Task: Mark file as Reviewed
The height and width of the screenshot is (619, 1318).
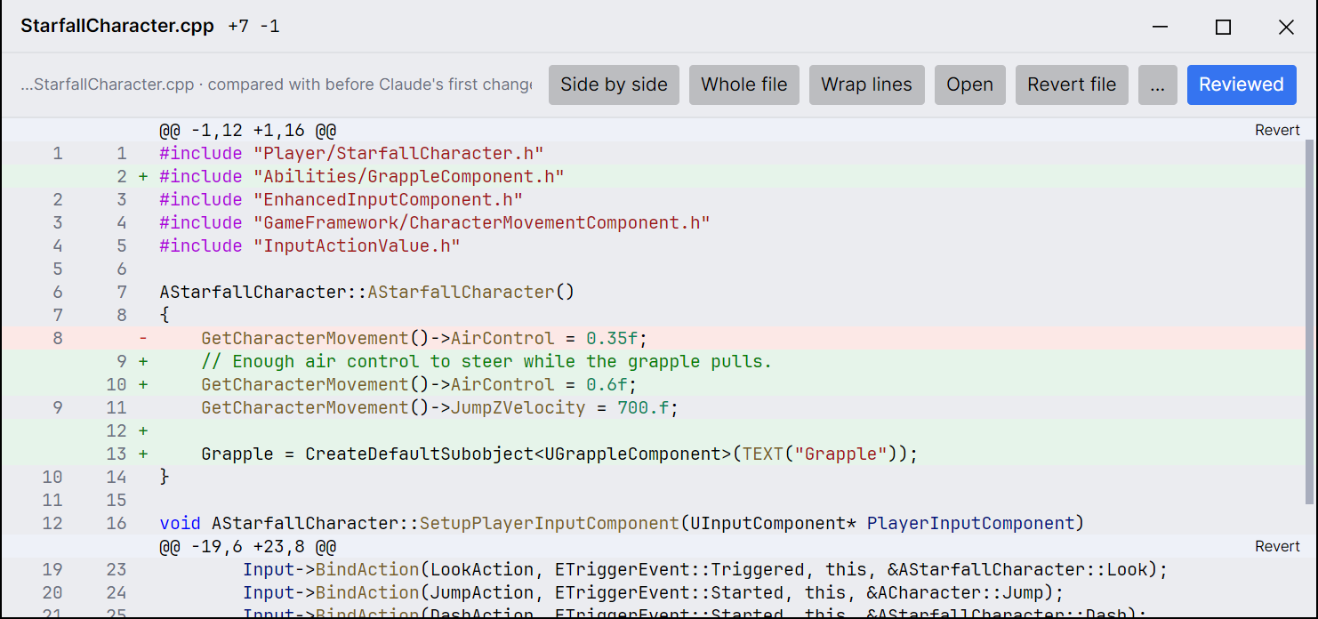Action: pyautogui.click(x=1241, y=84)
